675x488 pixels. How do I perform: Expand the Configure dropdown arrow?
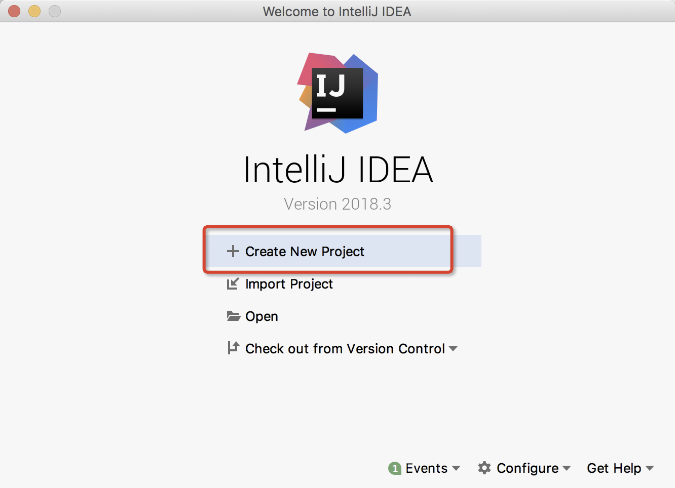567,468
